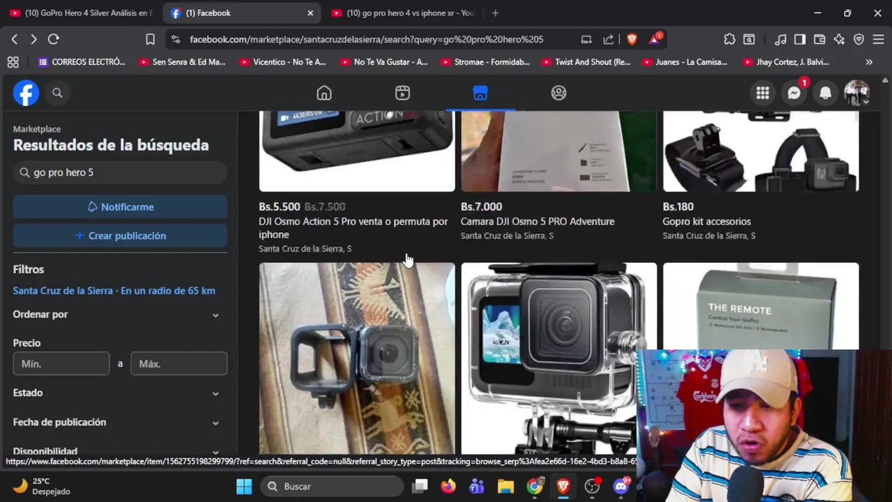The height and width of the screenshot is (502, 892).
Task: Open CORREOS ELECTRÓ... bookmark
Action: pyautogui.click(x=82, y=62)
